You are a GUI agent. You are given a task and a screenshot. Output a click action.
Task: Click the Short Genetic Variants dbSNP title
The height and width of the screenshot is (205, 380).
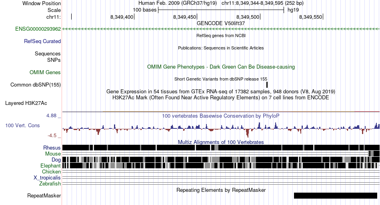pyautogui.click(x=221, y=79)
